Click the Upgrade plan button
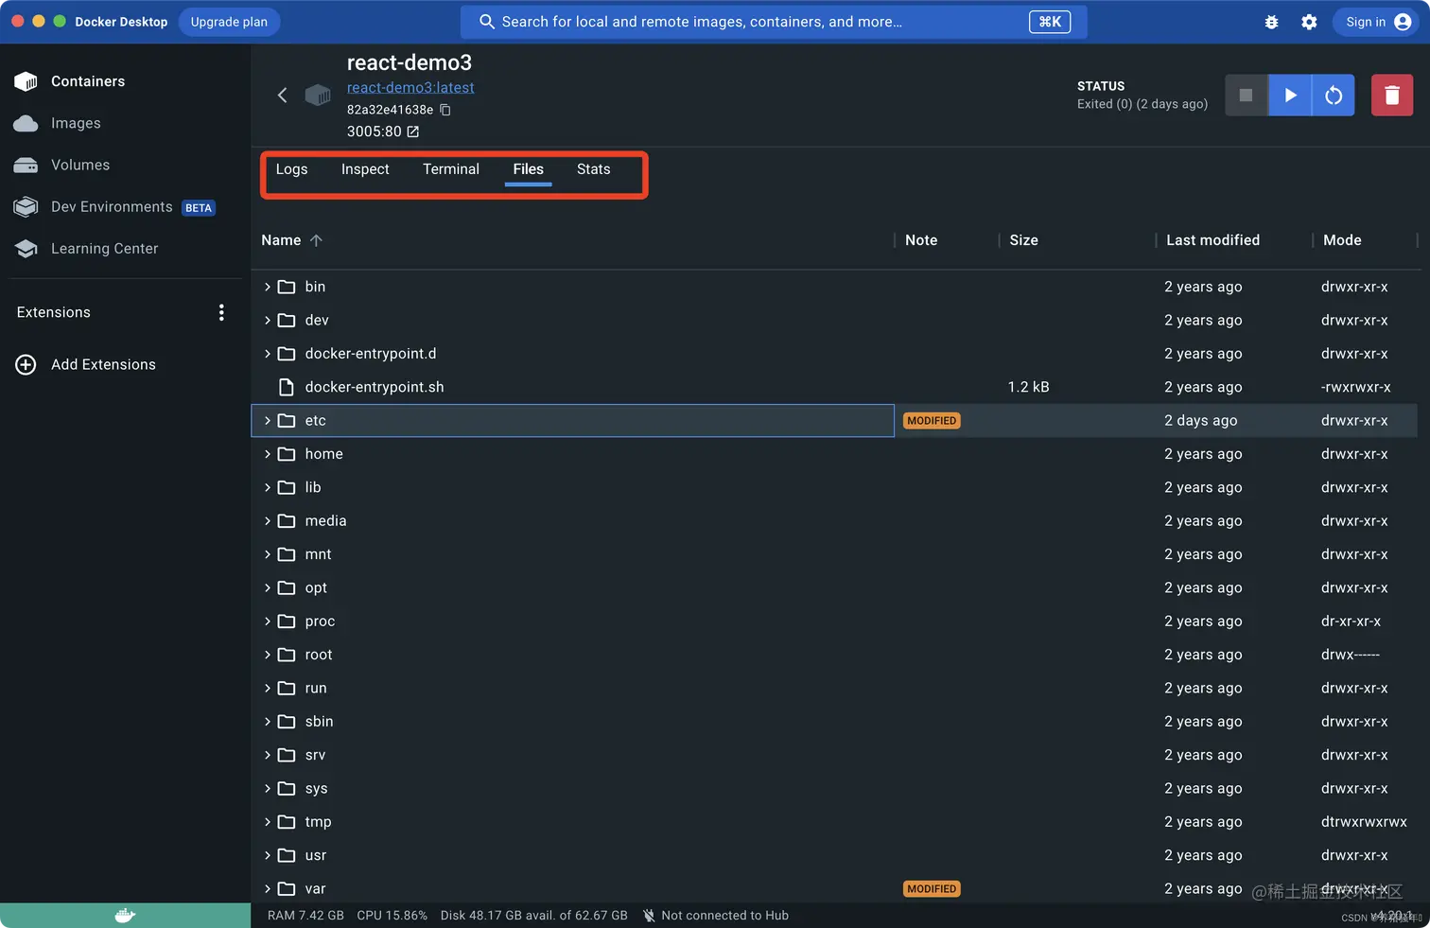Viewport: 1430px width, 928px height. [x=229, y=22]
